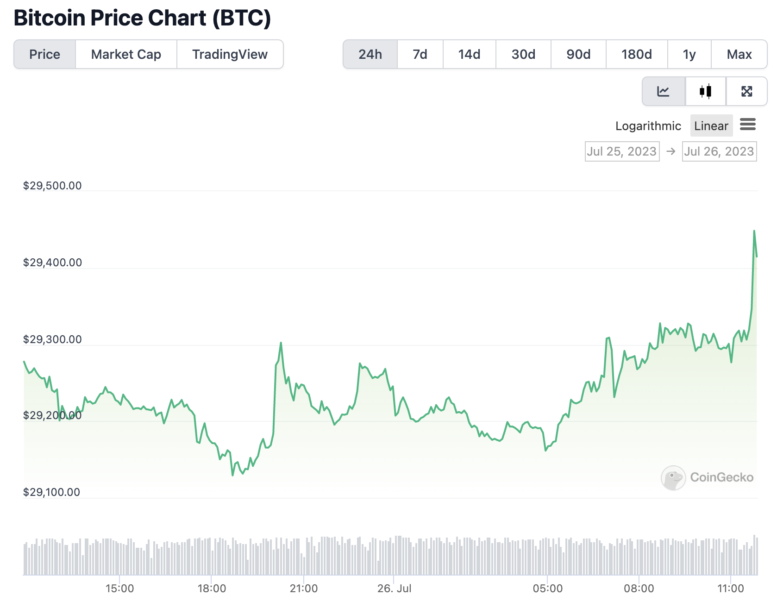The height and width of the screenshot is (601, 777).
Task: Open fullscreen chart expand icon
Action: tap(746, 91)
